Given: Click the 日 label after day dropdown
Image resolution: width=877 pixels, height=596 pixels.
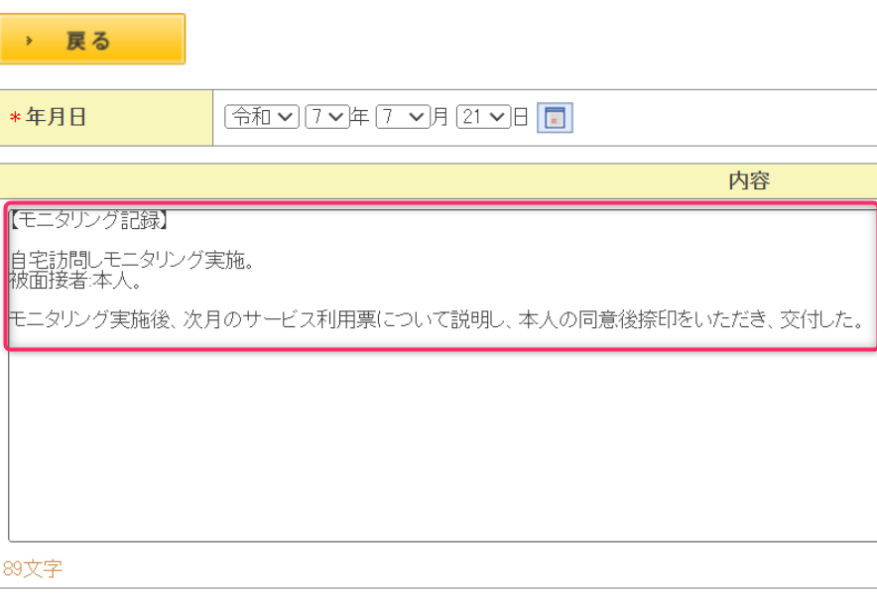Looking at the screenshot, I should [x=521, y=117].
